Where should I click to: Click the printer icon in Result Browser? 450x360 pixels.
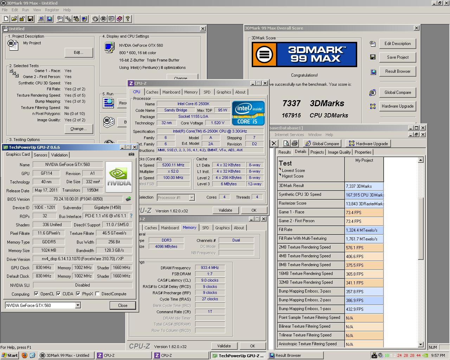coord(295,143)
